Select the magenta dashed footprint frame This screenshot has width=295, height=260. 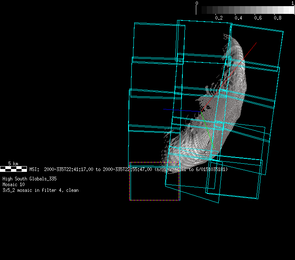155,200
